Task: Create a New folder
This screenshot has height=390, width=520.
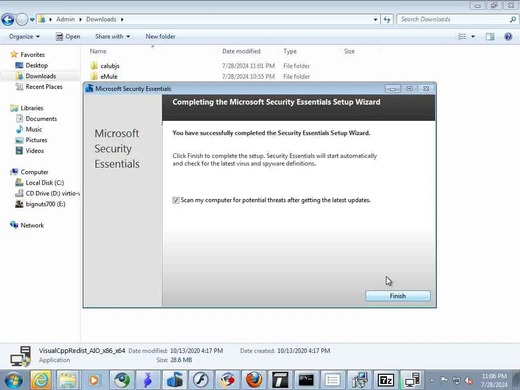Action: pos(160,37)
